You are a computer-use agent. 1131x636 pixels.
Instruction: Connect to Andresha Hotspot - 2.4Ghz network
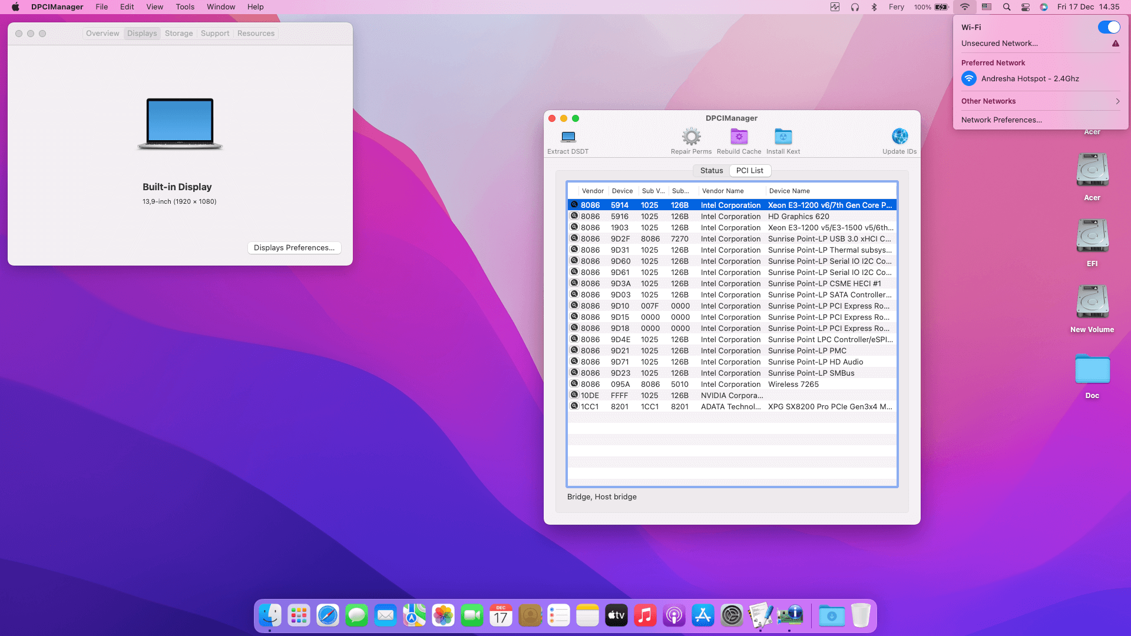[1041, 79]
